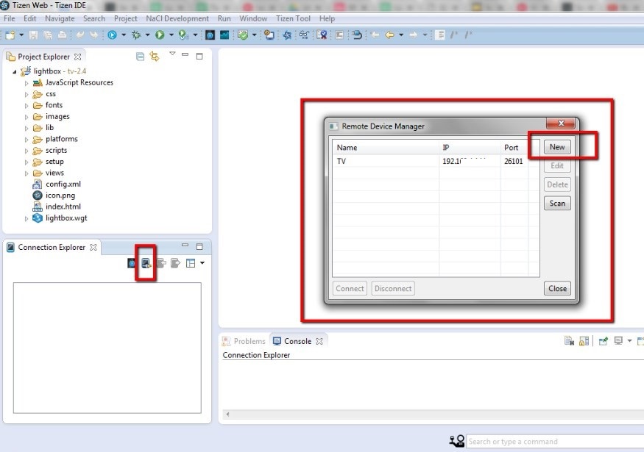Click the Pin Console icon
Image resolution: width=644 pixels, height=452 pixels.
point(603,341)
